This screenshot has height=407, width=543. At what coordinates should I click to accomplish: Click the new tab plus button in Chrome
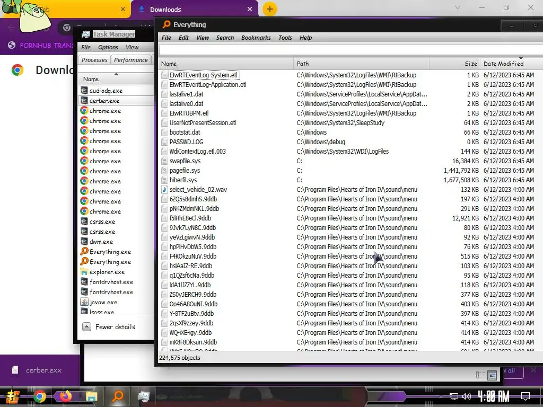[270, 9]
